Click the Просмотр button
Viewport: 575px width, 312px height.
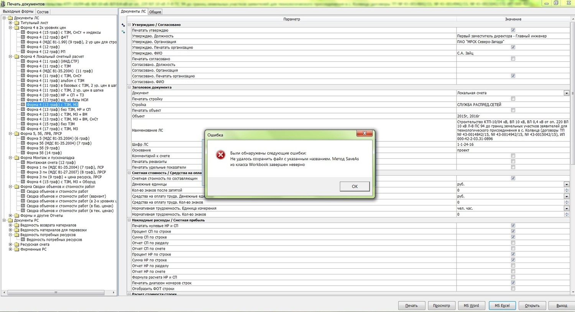(x=442, y=305)
